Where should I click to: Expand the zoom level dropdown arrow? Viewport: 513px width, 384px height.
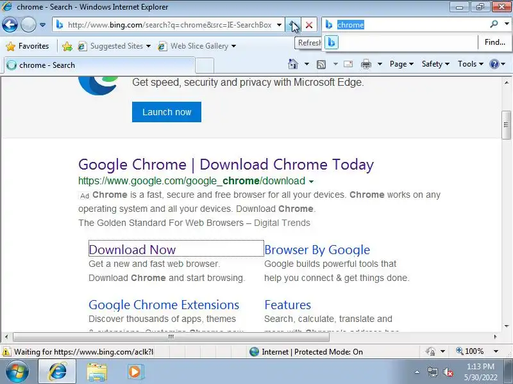tap(496, 351)
